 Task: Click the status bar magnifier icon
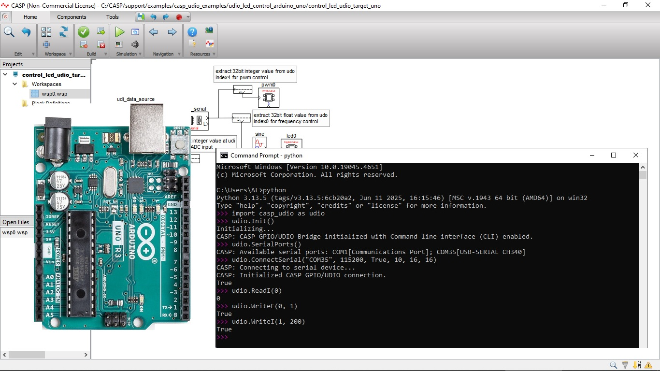coord(613,366)
